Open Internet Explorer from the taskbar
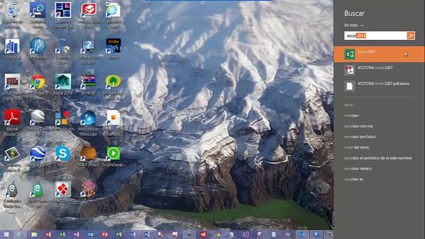The width and height of the screenshot is (425, 239). tap(19, 234)
